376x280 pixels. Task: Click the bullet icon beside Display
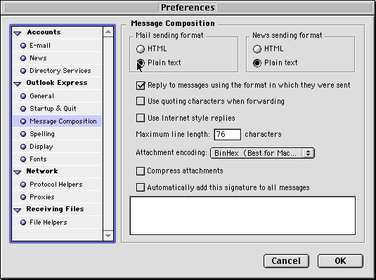pyautogui.click(x=23, y=147)
